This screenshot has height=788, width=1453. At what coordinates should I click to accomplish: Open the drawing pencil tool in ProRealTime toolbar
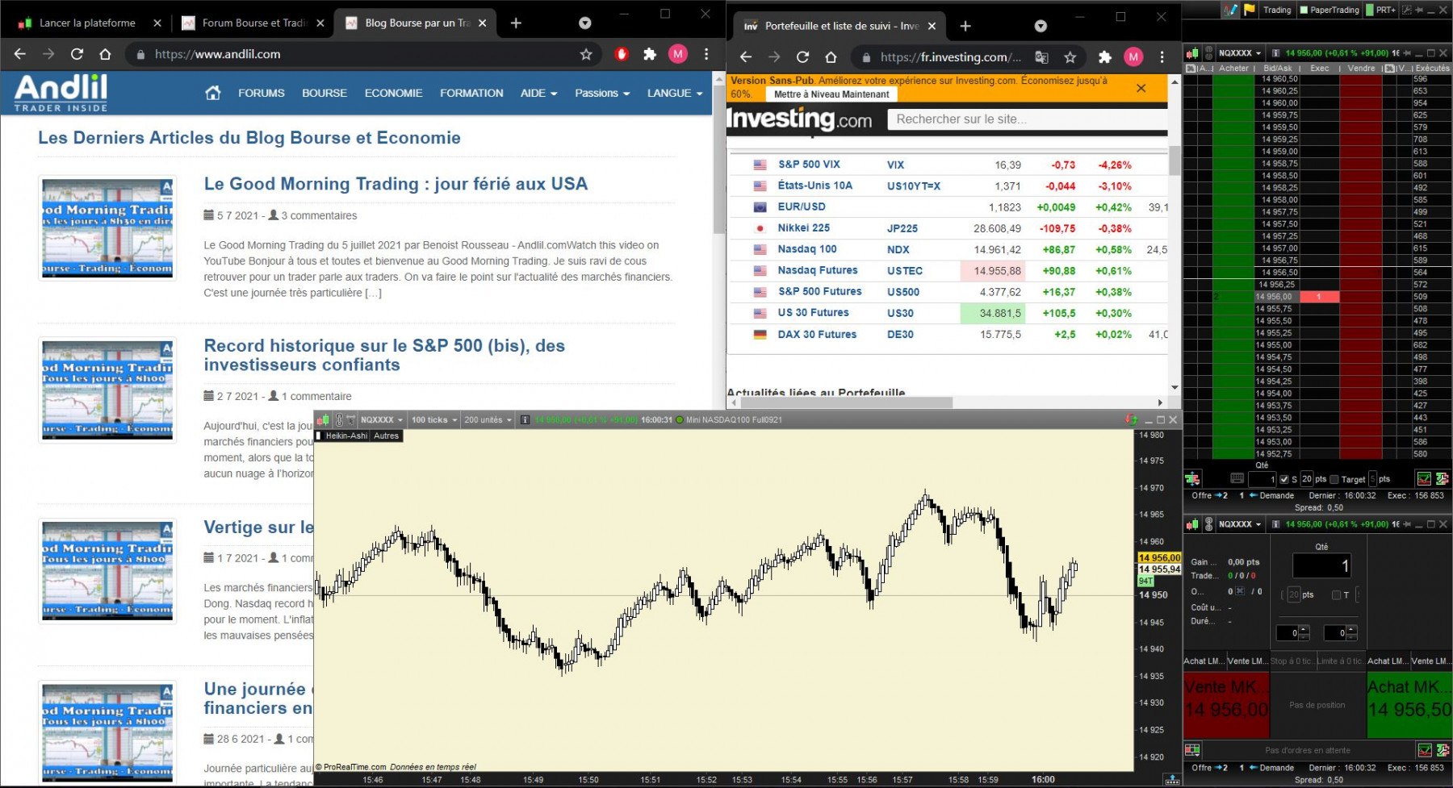click(x=1231, y=10)
